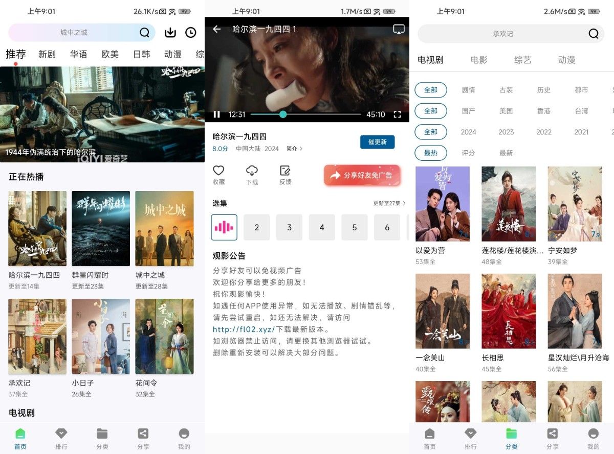The height and width of the screenshot is (454, 614).
Task: Tap the 催更新 button
Action: tap(378, 142)
